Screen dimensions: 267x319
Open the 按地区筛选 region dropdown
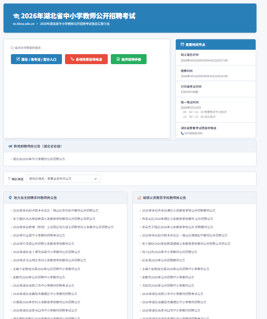pyautogui.click(x=63, y=178)
